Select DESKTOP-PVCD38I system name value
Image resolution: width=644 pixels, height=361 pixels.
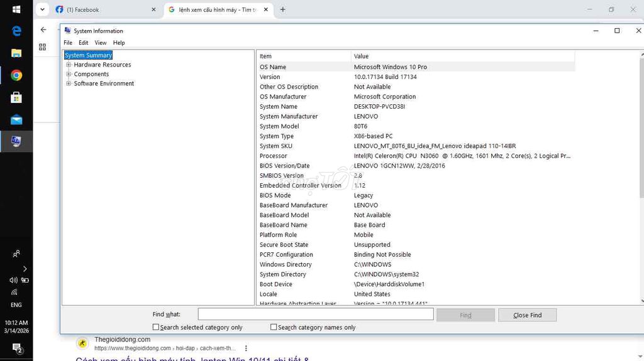(x=379, y=107)
